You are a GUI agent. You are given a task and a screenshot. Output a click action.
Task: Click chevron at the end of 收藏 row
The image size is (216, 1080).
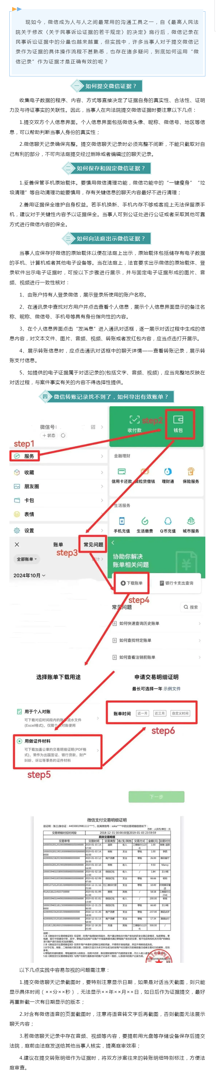[102, 472]
